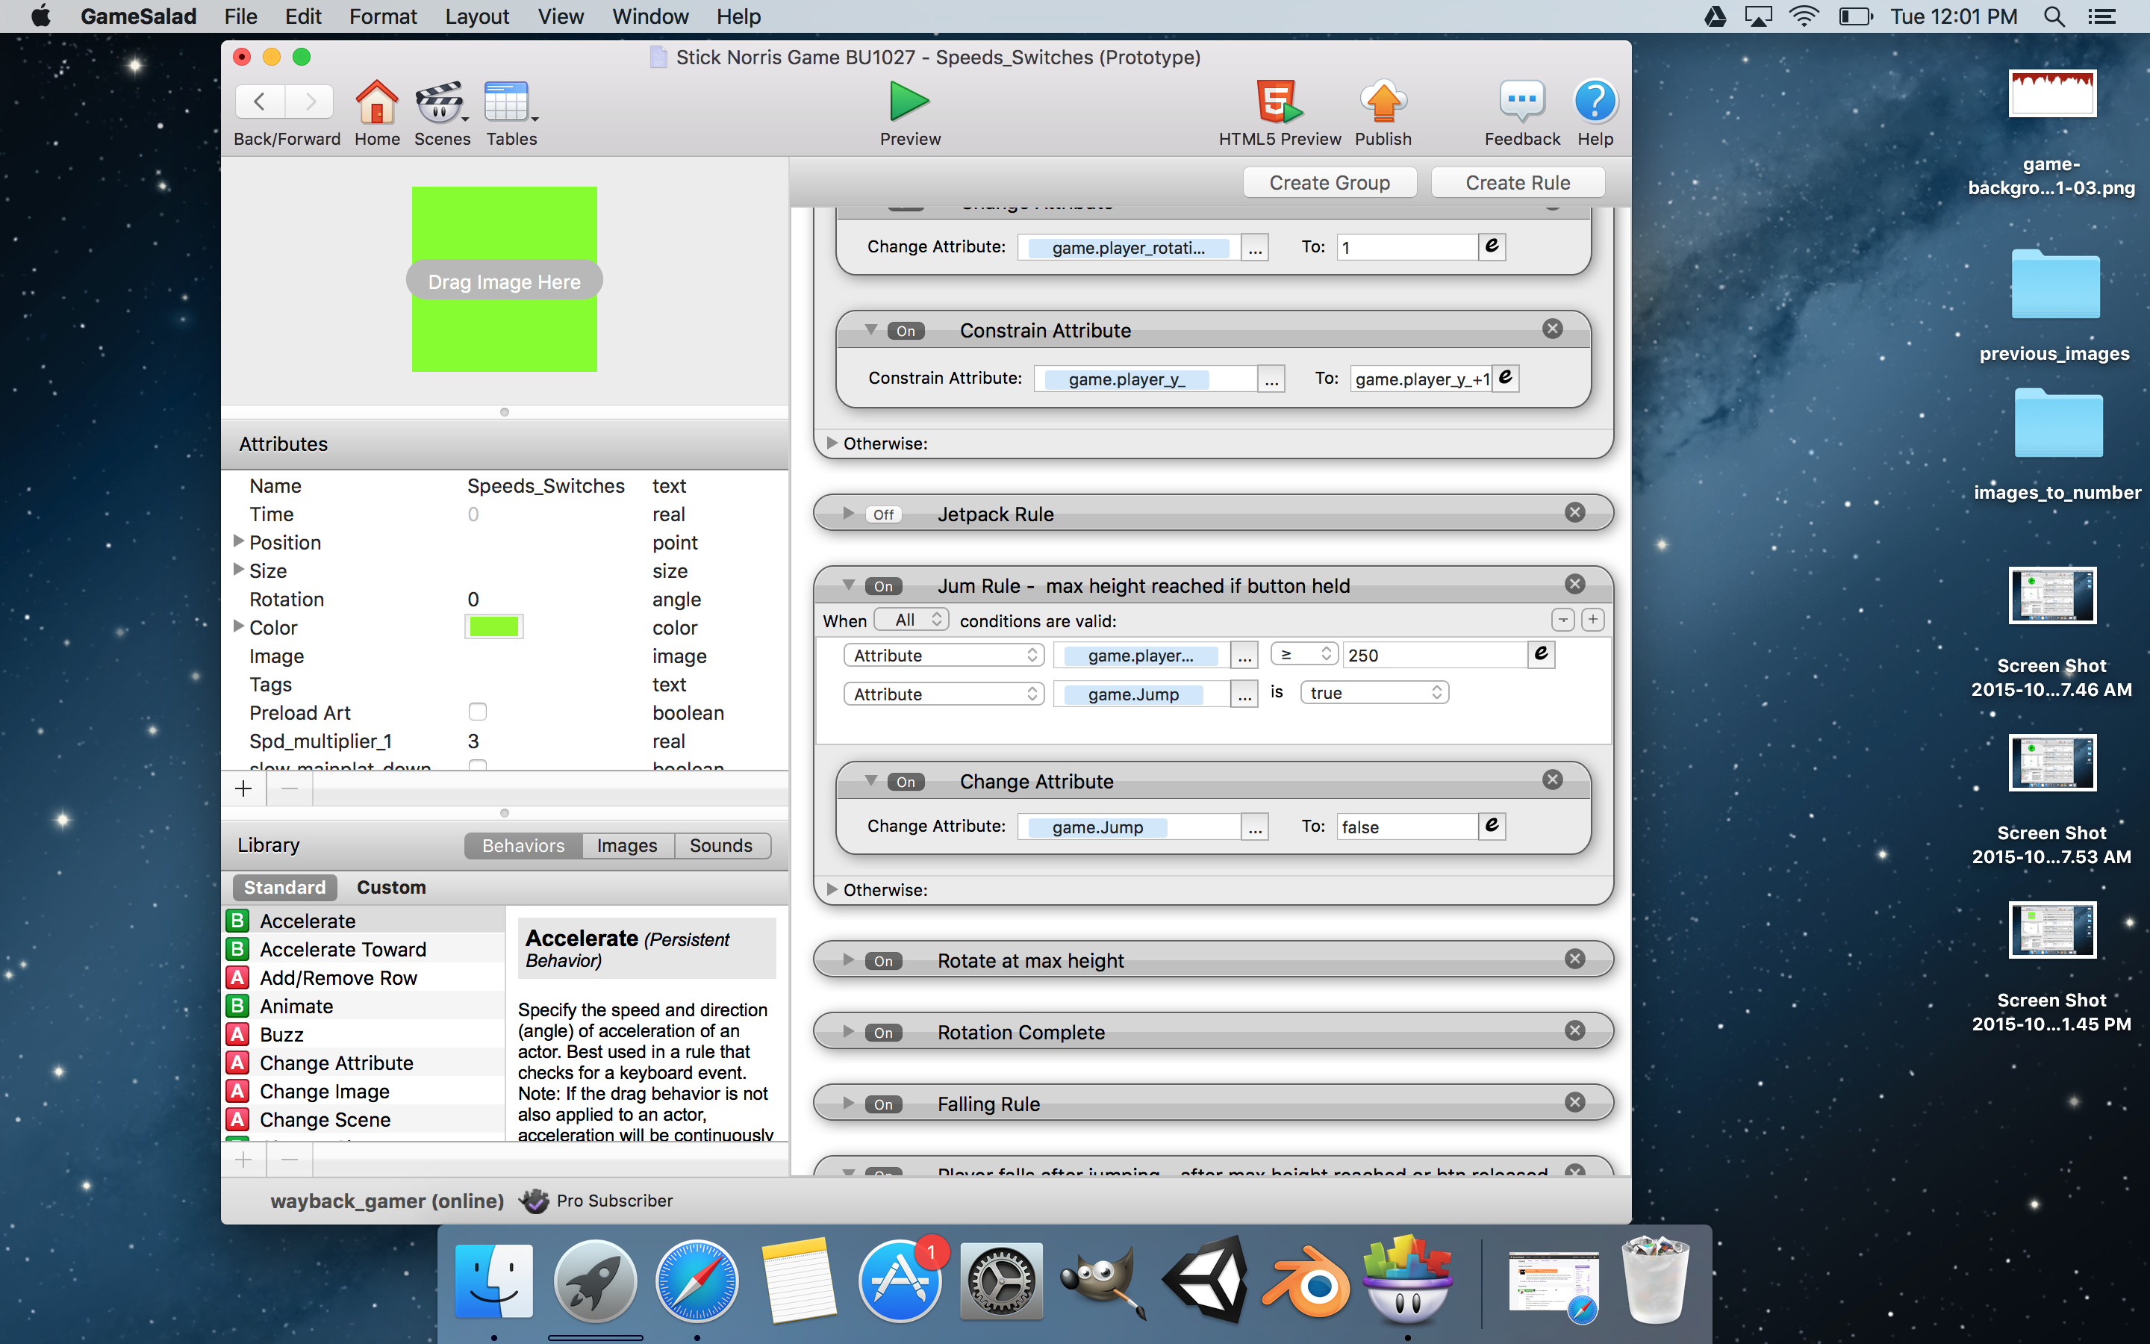Image resolution: width=2150 pixels, height=1344 pixels.
Task: Select the Change Scene behavior in library
Action: pos(364,1120)
